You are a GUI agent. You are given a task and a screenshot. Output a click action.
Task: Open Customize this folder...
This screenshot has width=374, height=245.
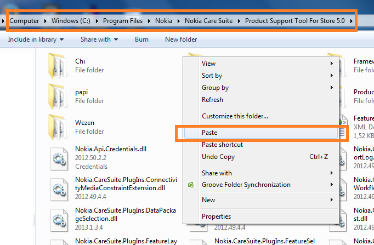point(260,116)
